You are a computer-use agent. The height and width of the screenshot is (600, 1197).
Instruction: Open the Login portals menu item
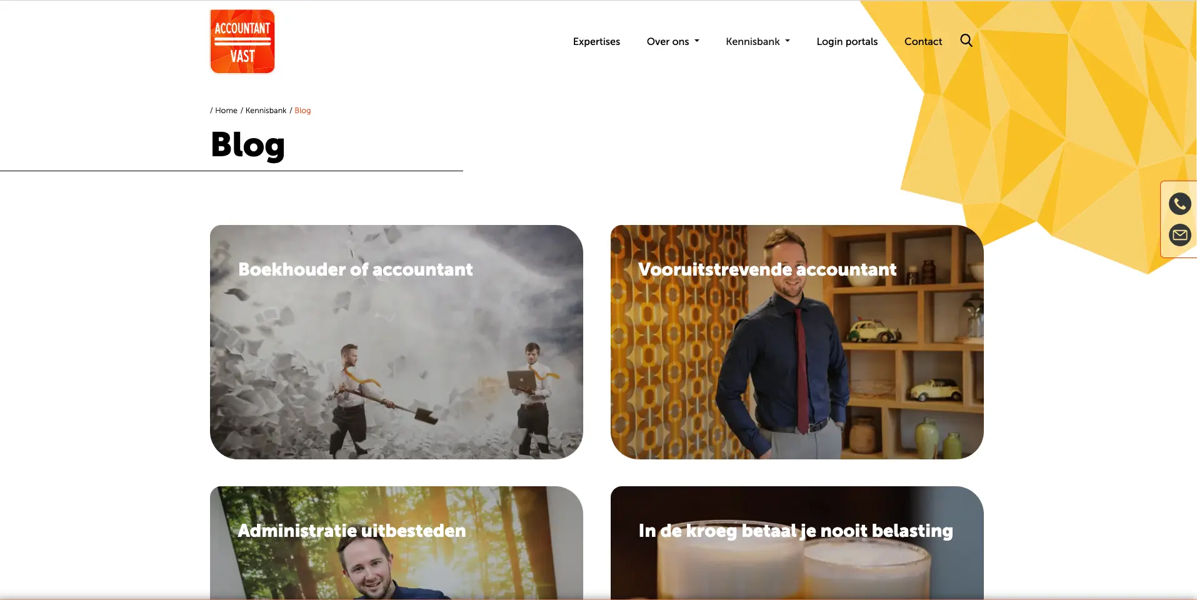pyautogui.click(x=847, y=41)
